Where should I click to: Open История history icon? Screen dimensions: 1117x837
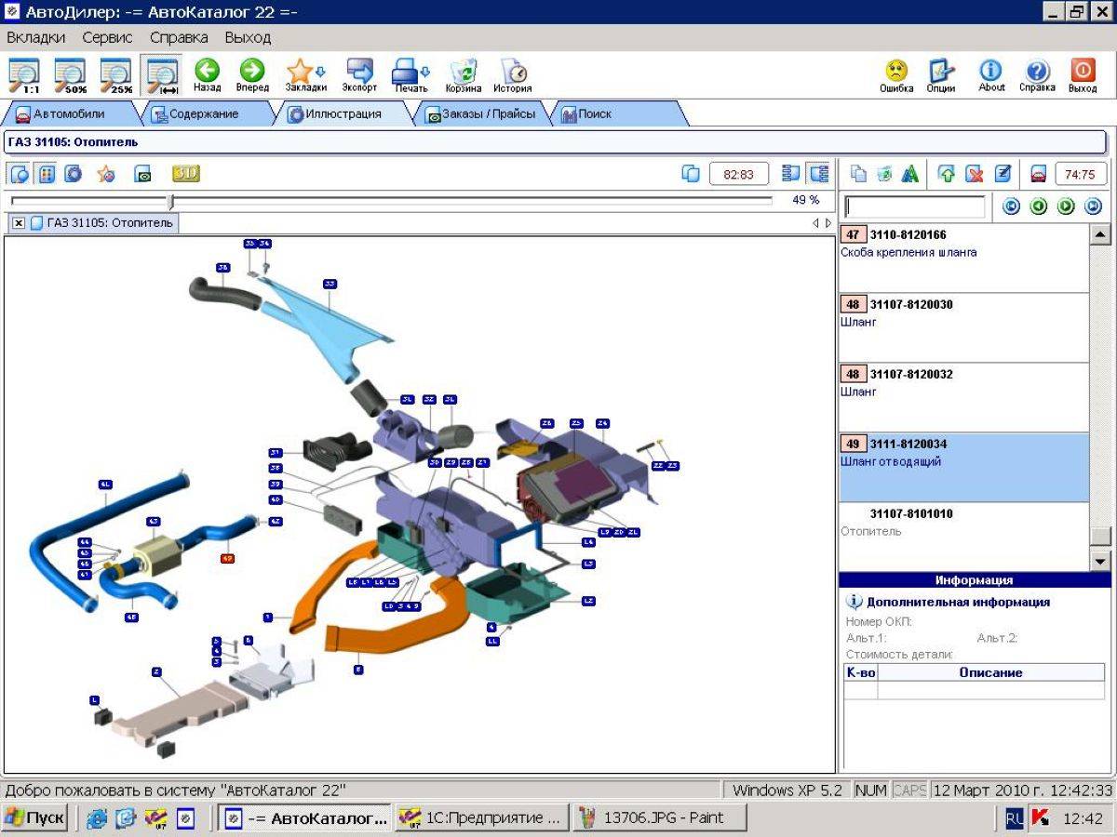pos(512,74)
